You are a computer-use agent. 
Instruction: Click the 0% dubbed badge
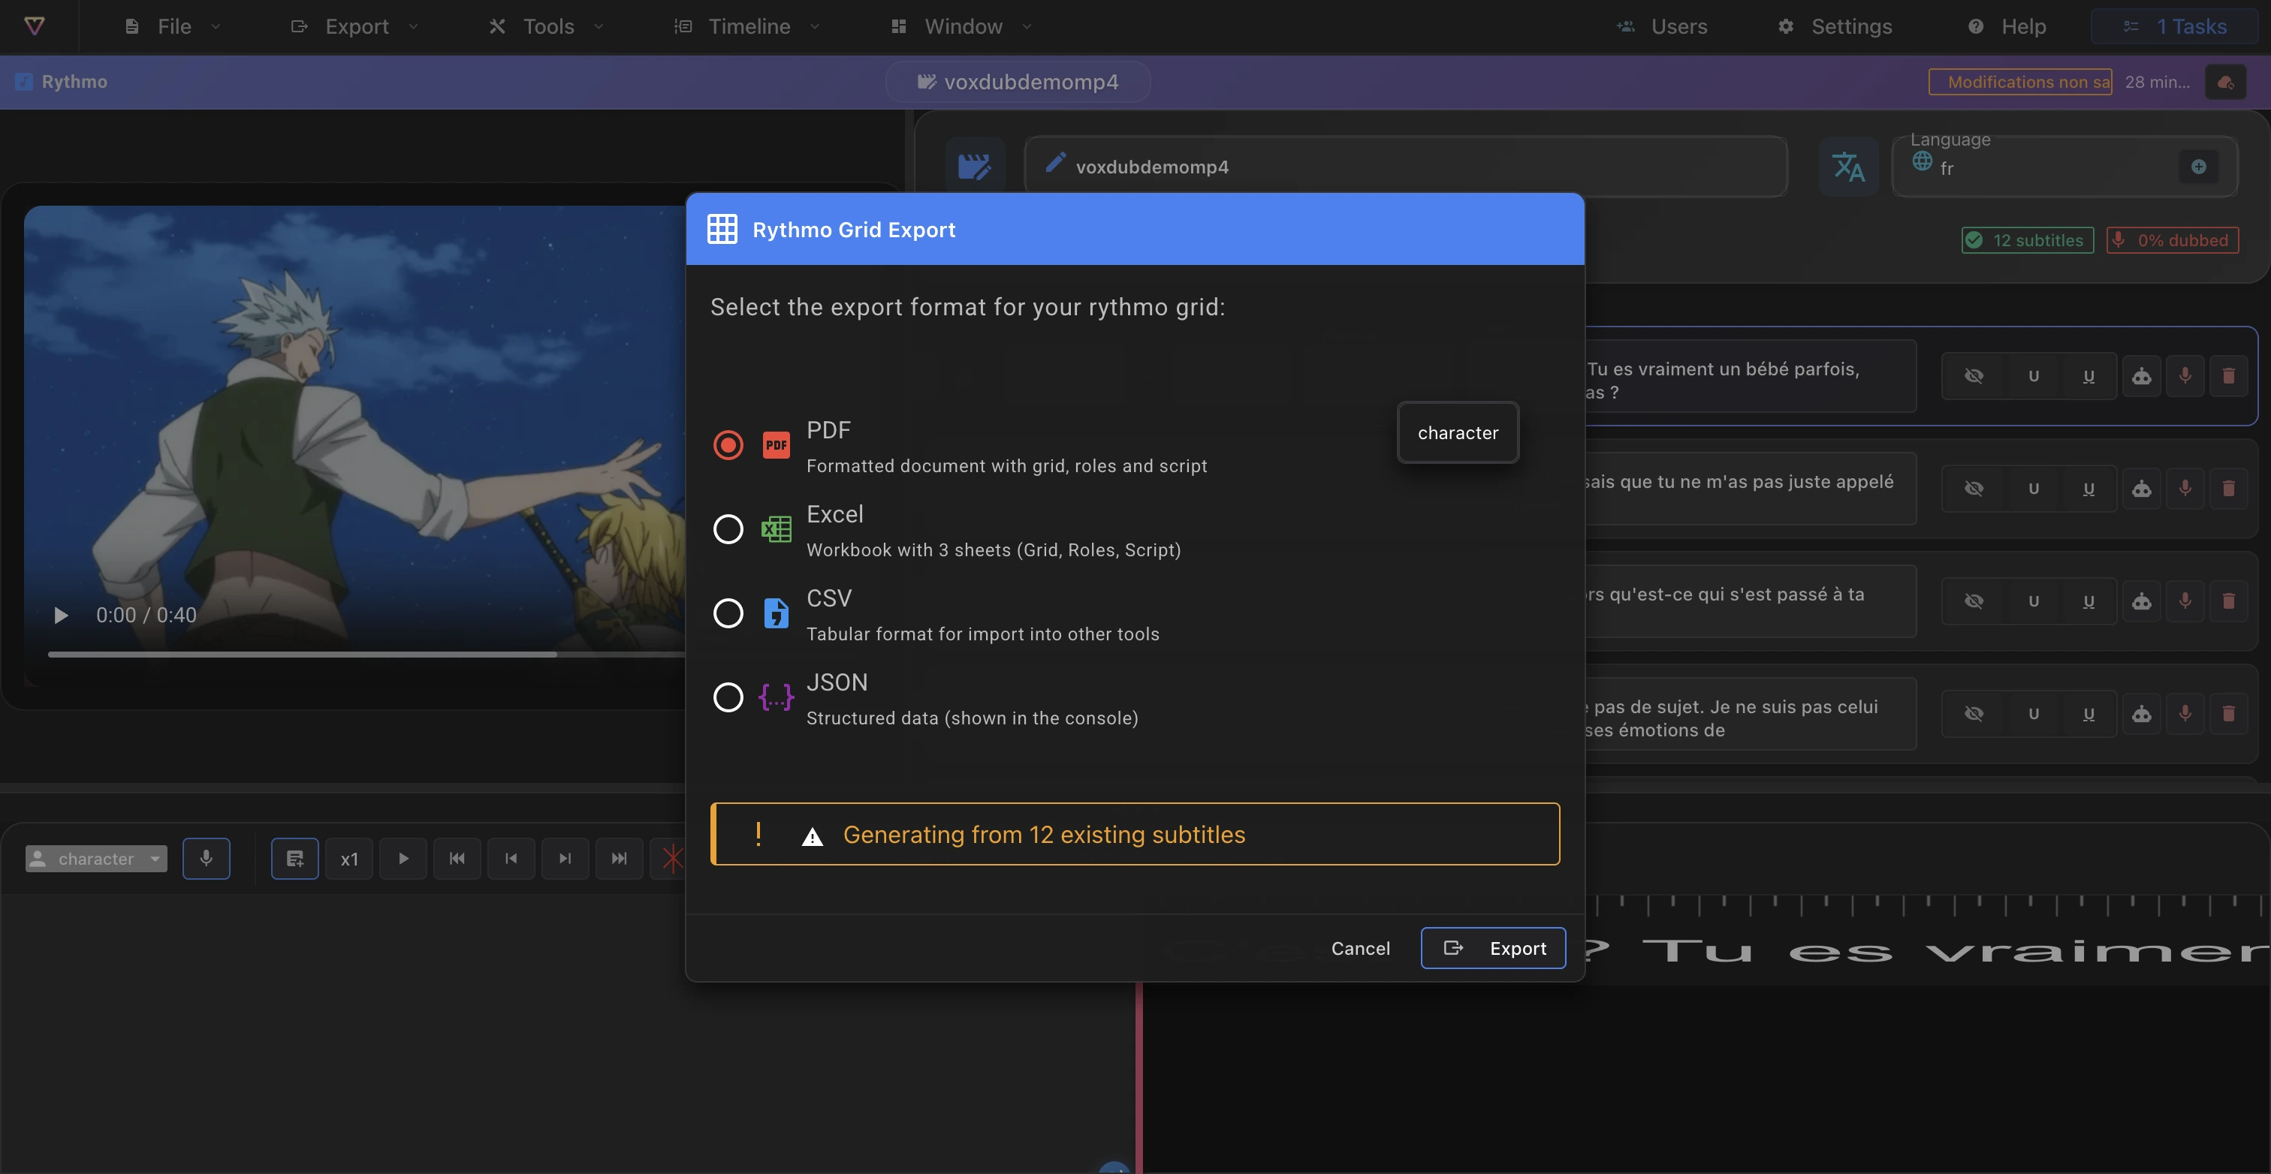pos(2173,241)
